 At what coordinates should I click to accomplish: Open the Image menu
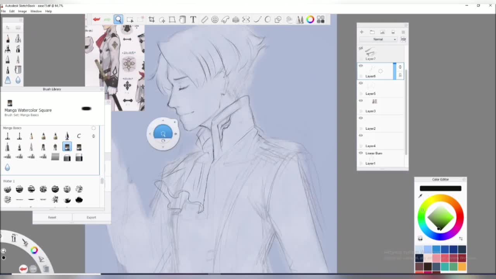coord(22,11)
